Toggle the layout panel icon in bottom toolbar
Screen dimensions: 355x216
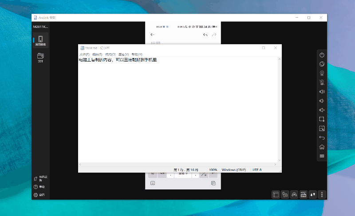276,195
